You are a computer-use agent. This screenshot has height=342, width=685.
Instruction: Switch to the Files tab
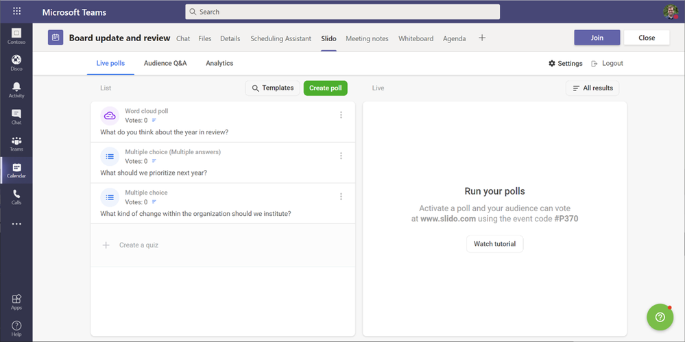click(205, 38)
